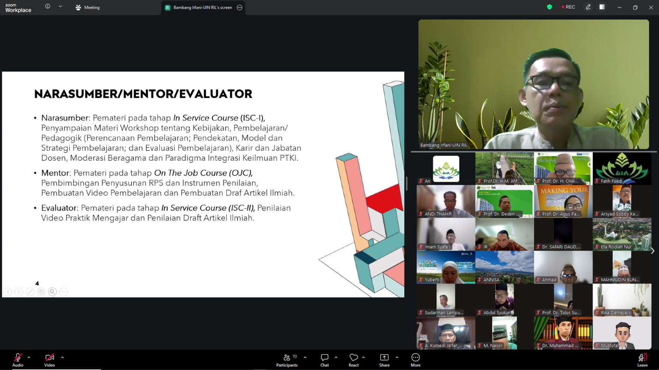Click the annotate pencil icon in title bar
Viewport: 659px width, 370px height.
[x=588, y=7]
